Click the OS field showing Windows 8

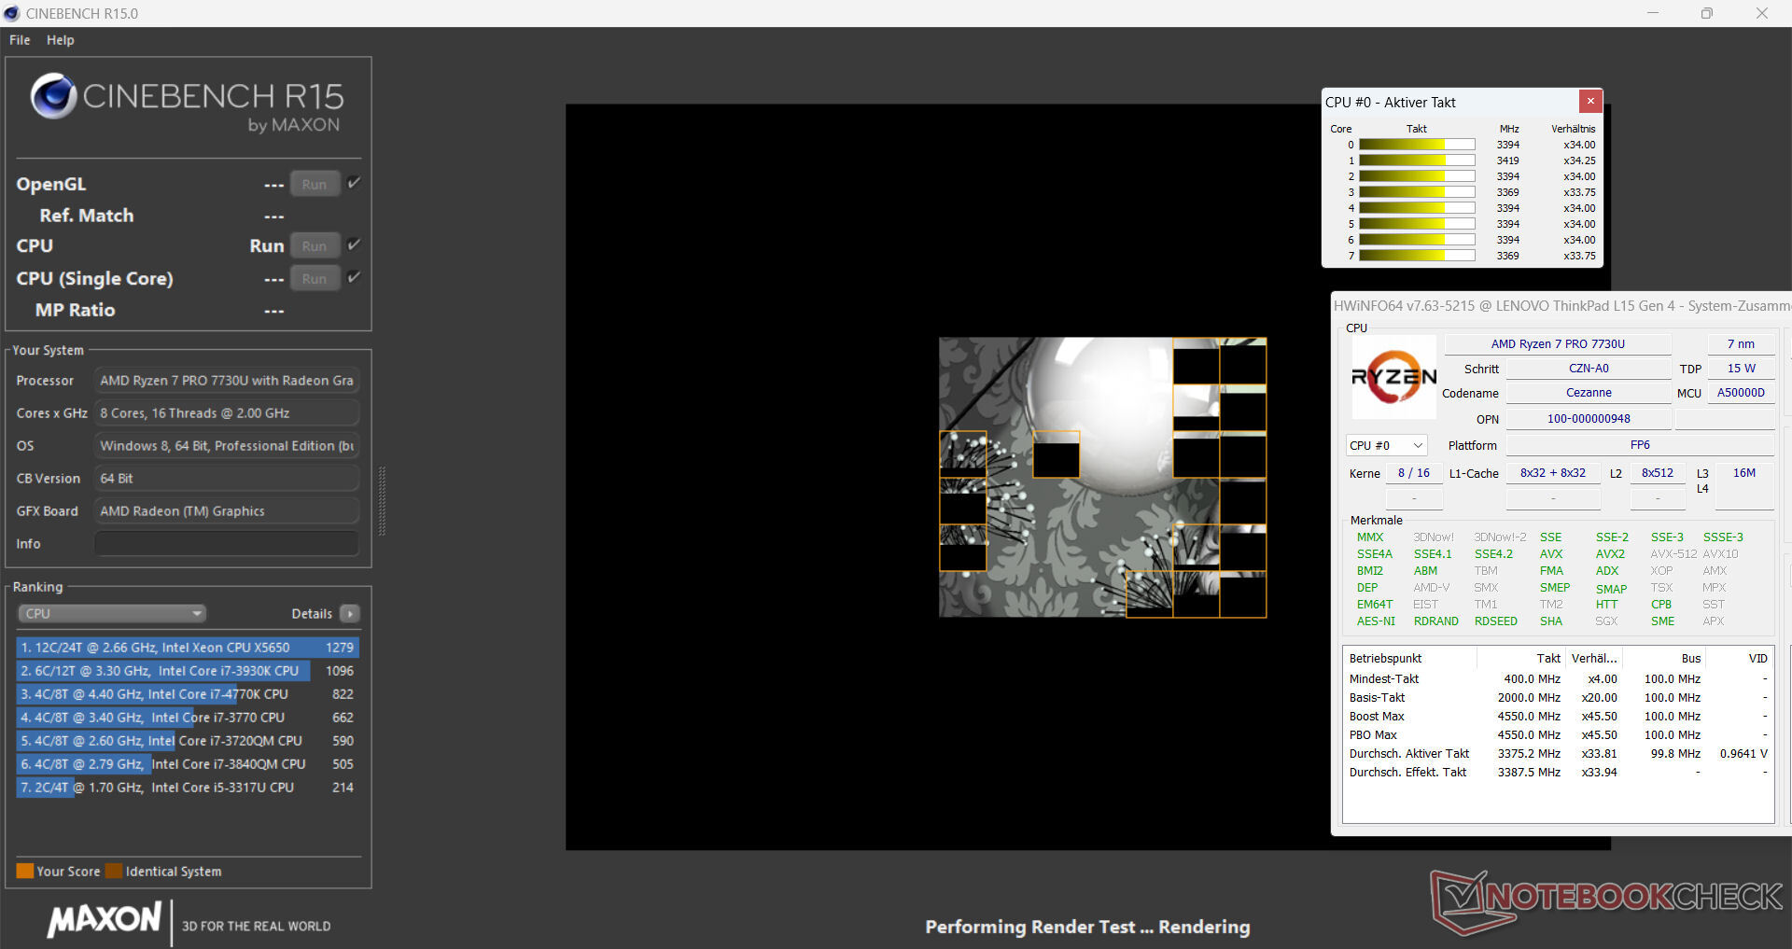coord(227,446)
